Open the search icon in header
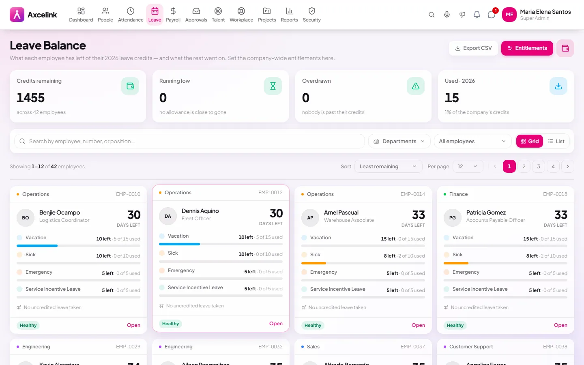 [432, 15]
